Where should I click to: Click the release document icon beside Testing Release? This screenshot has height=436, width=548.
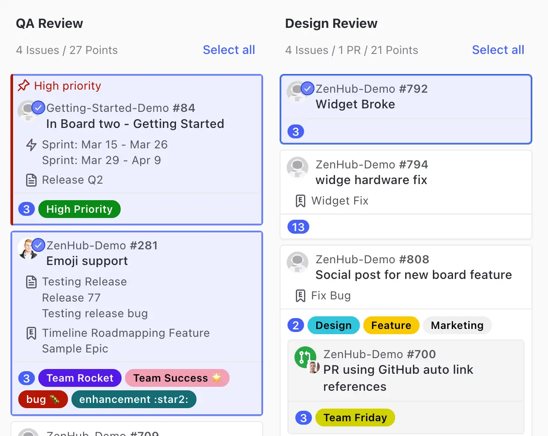click(x=31, y=282)
